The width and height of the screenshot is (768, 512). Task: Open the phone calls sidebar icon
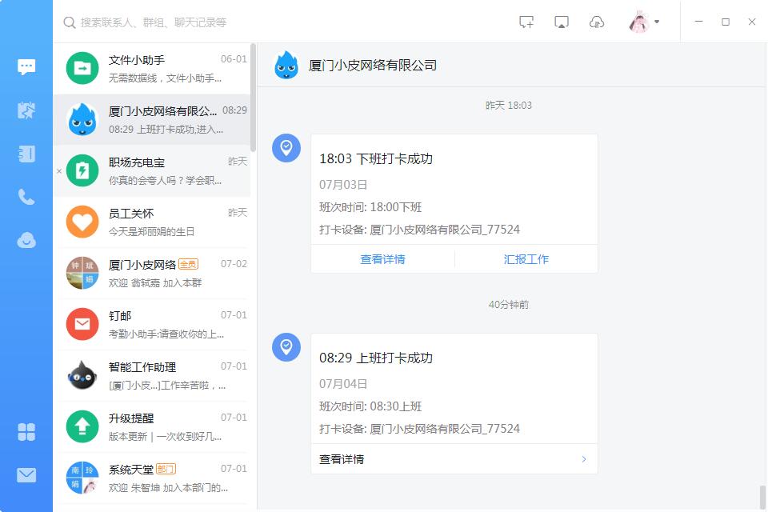point(26,197)
